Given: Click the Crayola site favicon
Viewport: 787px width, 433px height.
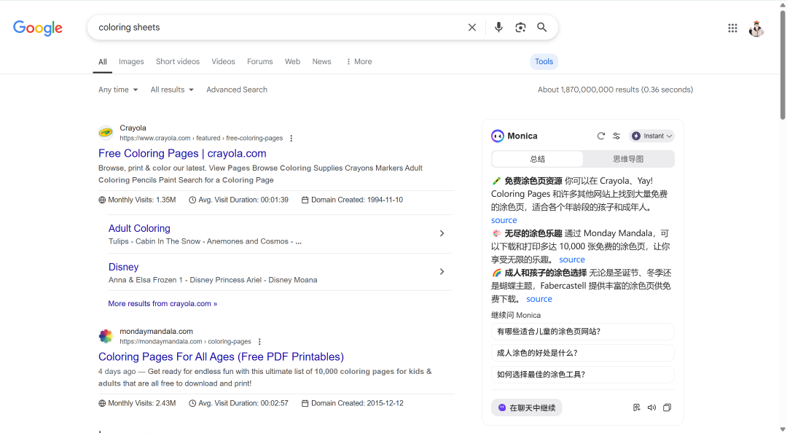Looking at the screenshot, I should click(106, 133).
